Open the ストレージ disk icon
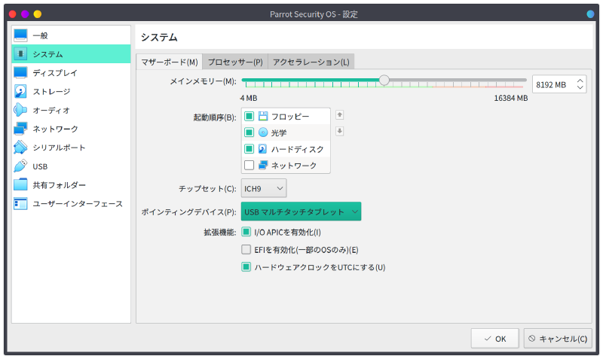This screenshot has width=603, height=359. coord(20,91)
